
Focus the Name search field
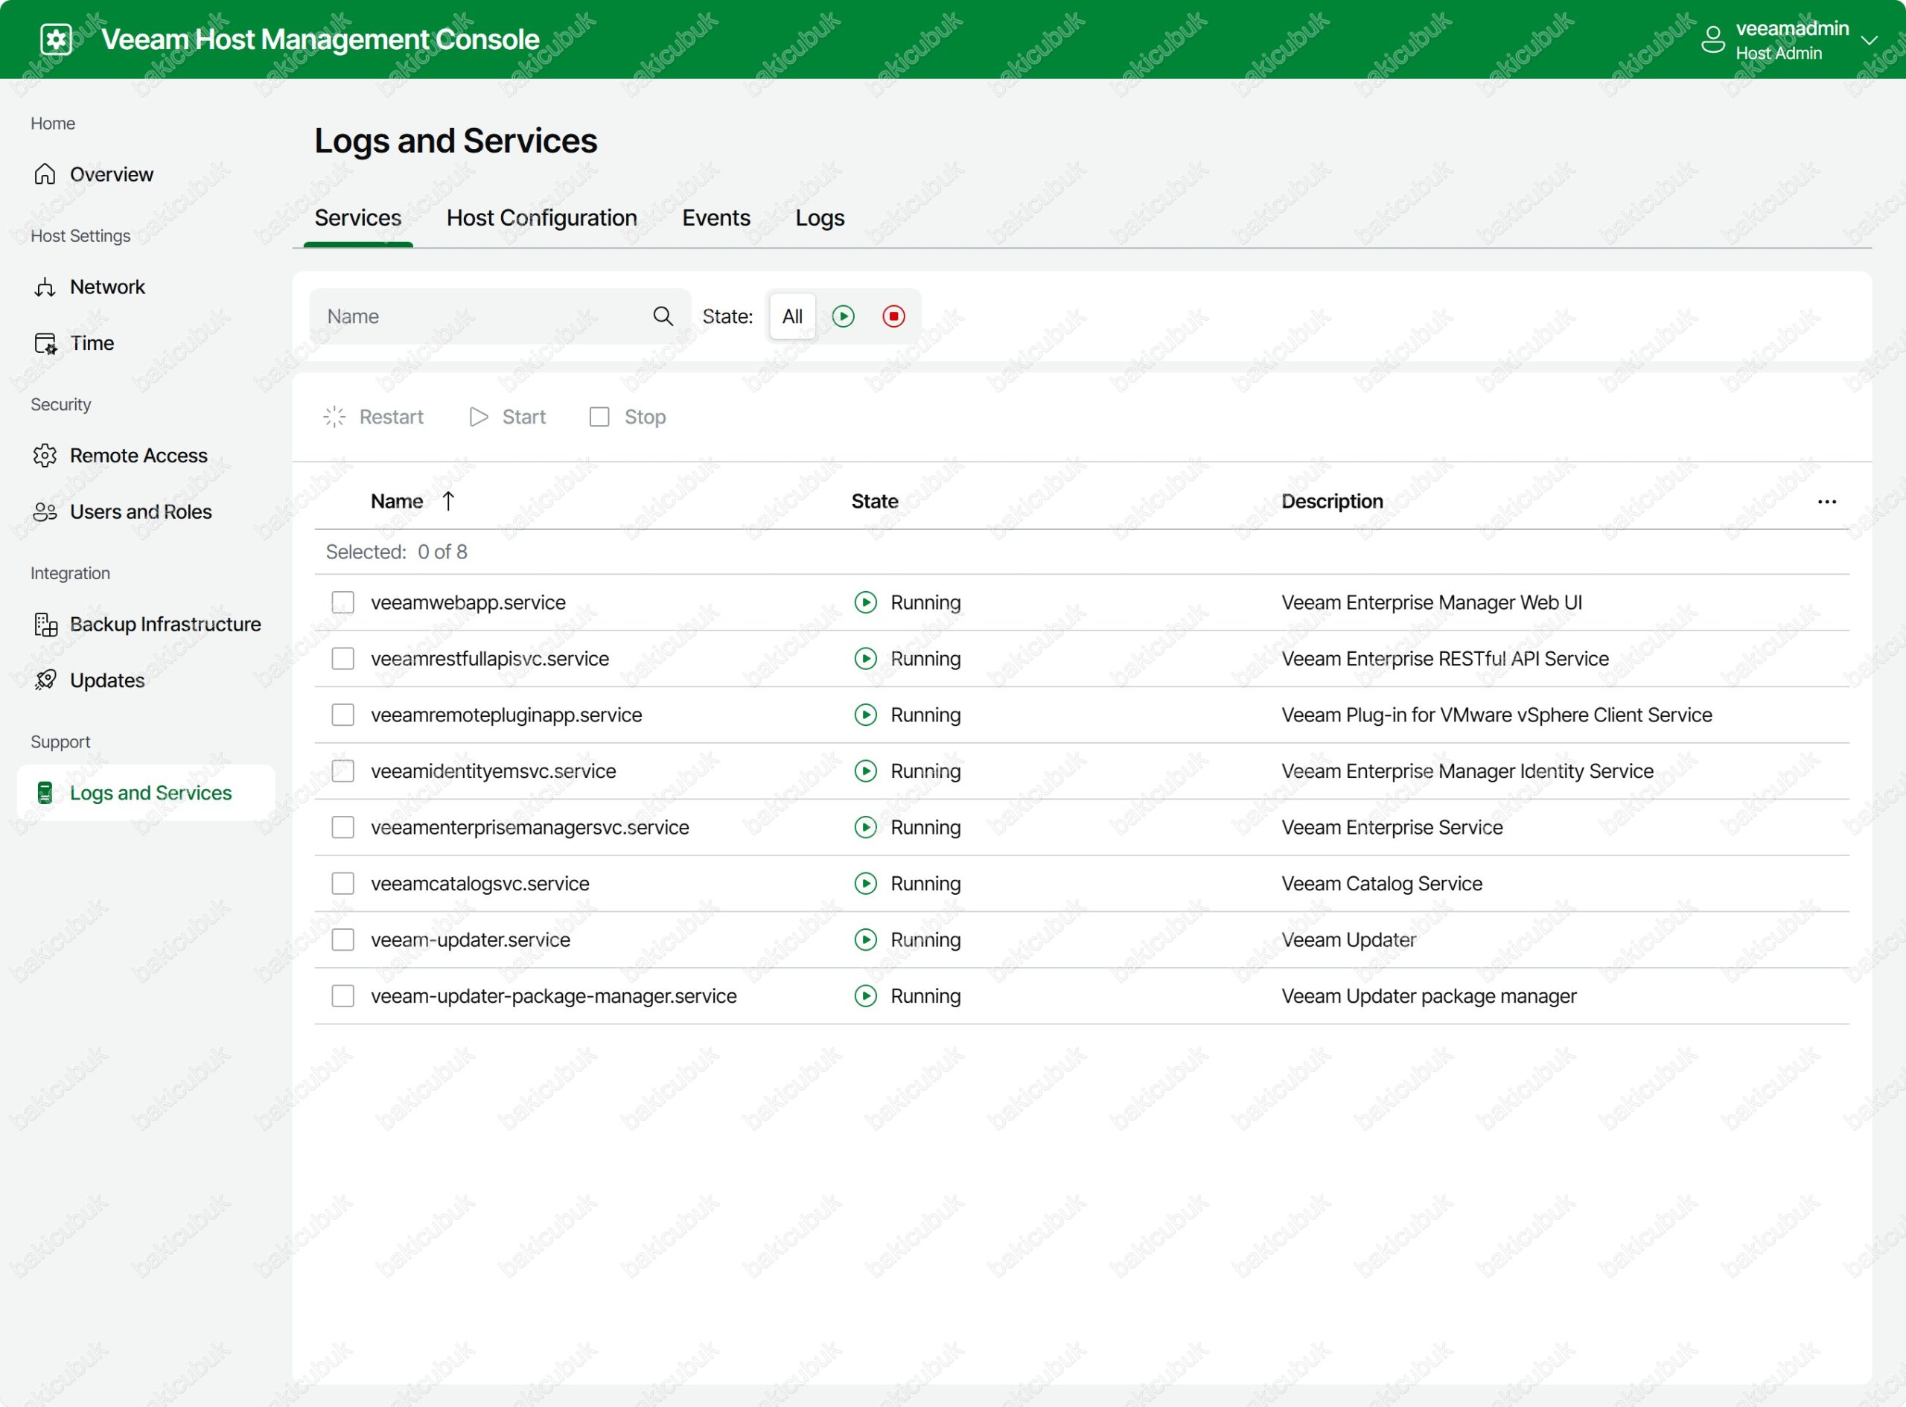(x=500, y=316)
